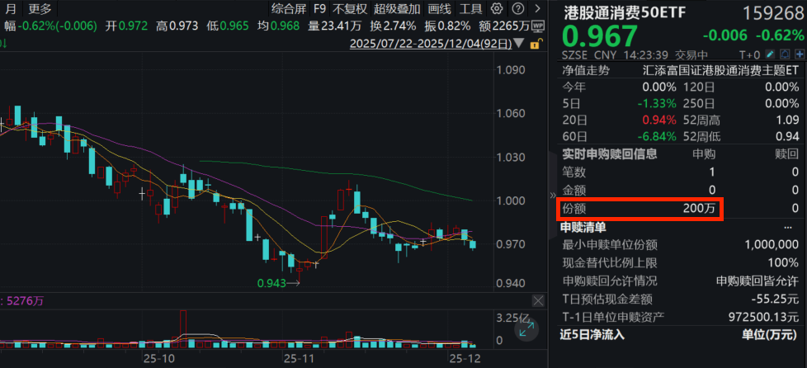Switch to 综合屏 view
Image resolution: width=807 pixels, height=368 pixels.
click(x=289, y=9)
